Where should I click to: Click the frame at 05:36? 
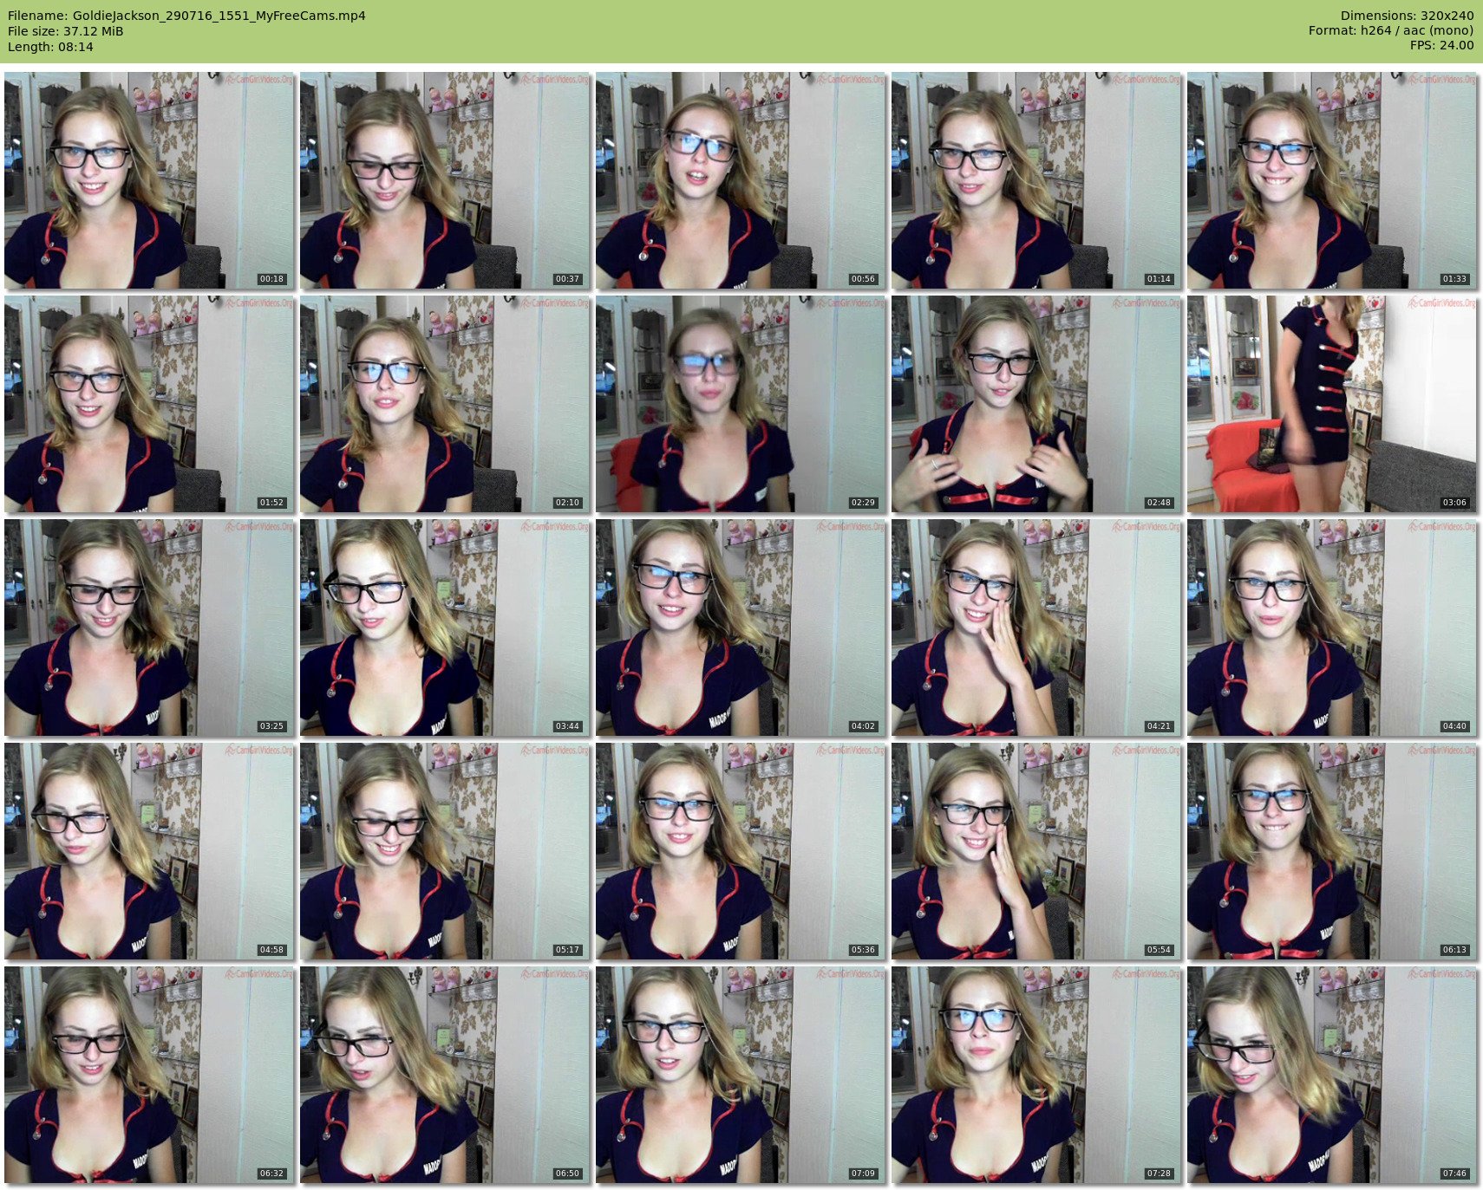741,851
